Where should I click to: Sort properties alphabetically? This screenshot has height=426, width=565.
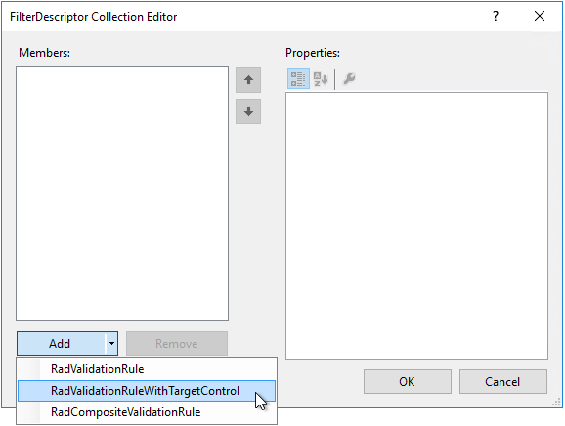click(x=321, y=78)
